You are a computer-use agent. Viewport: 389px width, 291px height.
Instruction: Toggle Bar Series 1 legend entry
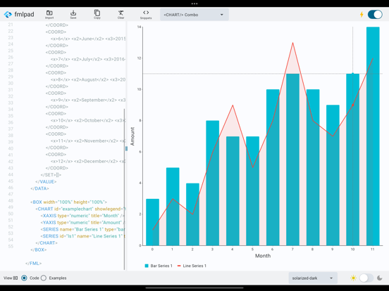tap(159, 266)
